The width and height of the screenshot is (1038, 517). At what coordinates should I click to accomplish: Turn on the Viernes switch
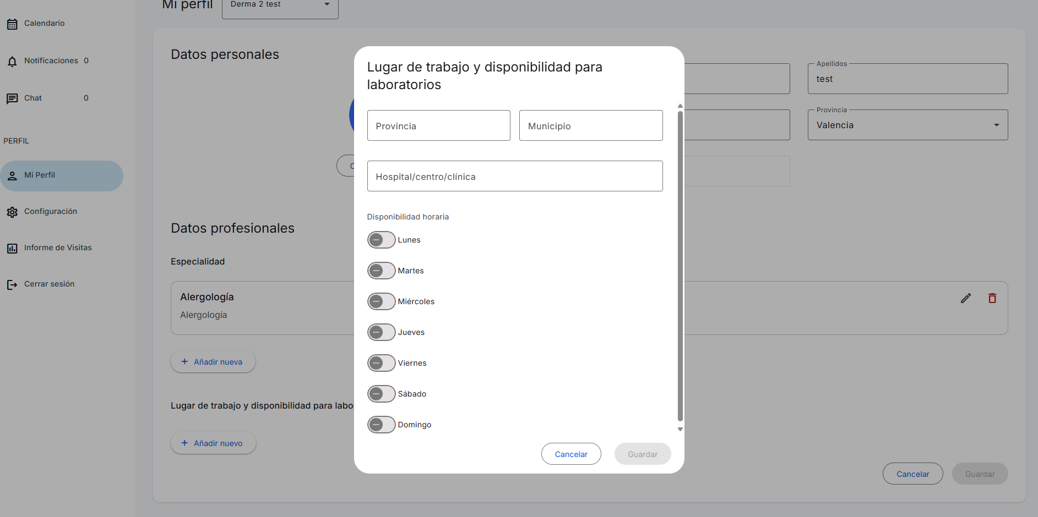click(381, 363)
